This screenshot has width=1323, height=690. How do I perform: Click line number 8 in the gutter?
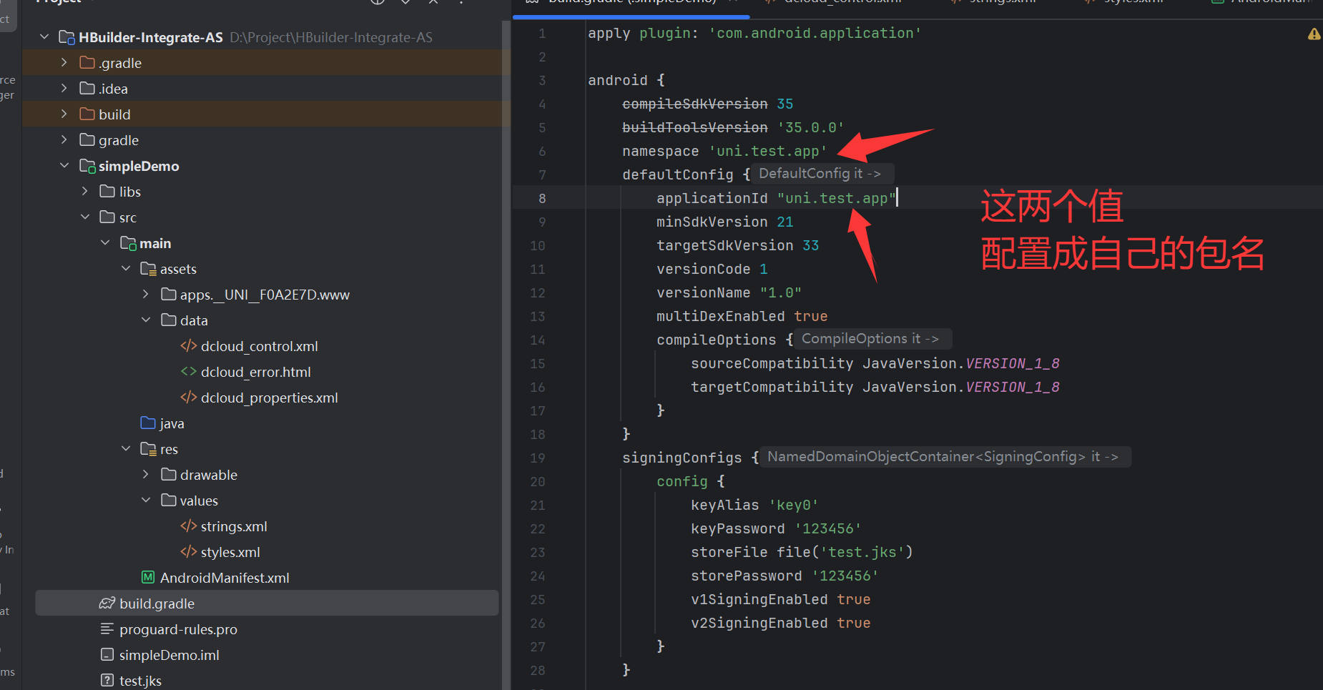[x=542, y=198]
